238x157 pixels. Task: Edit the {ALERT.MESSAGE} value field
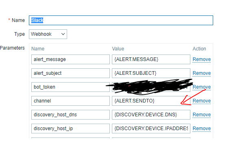(x=151, y=59)
